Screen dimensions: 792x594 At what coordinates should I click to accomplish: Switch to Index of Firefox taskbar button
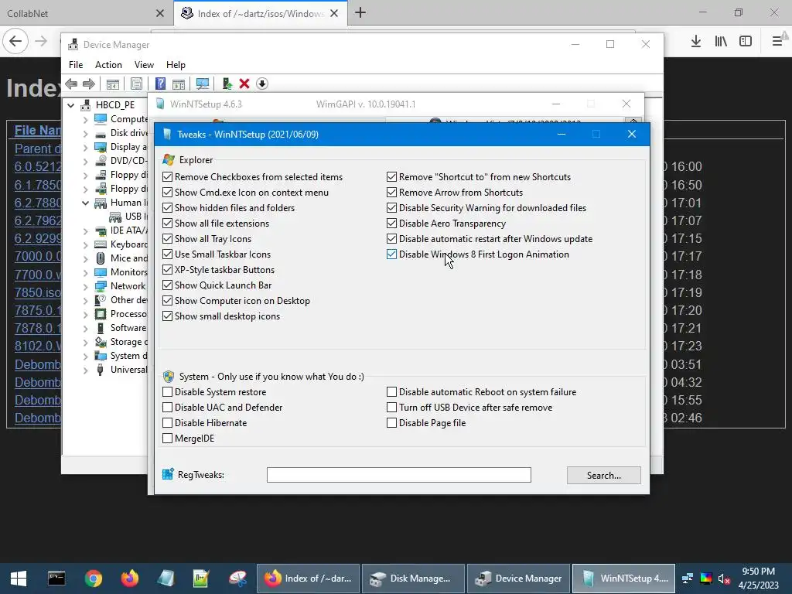click(x=308, y=579)
